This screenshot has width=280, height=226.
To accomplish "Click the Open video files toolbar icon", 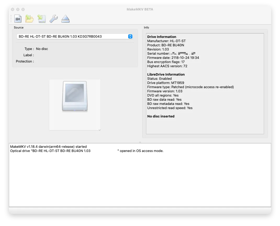I will 18,19.
